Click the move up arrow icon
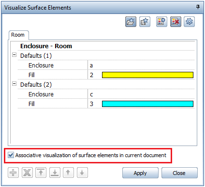205x187 pixels. click(x=68, y=173)
